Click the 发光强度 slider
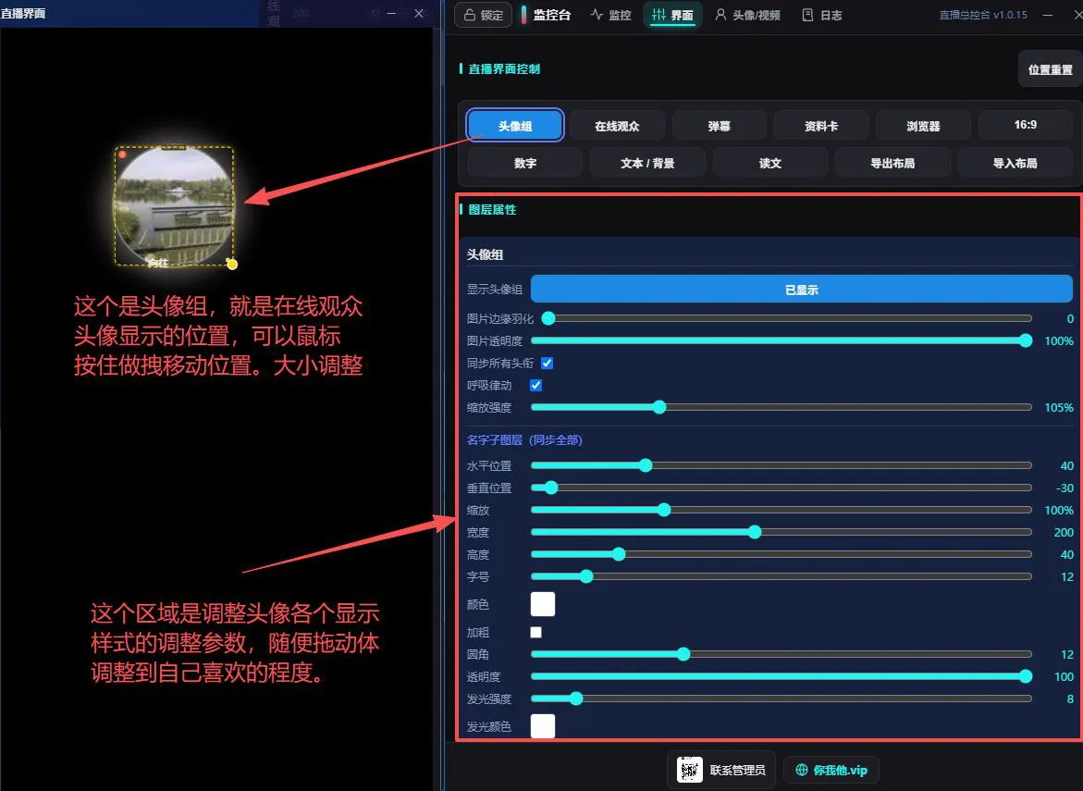Viewport: 1083px width, 791px height. click(781, 698)
